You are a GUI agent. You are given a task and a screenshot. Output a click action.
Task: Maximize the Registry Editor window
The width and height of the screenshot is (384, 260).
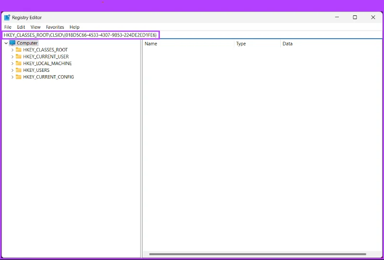(355, 17)
